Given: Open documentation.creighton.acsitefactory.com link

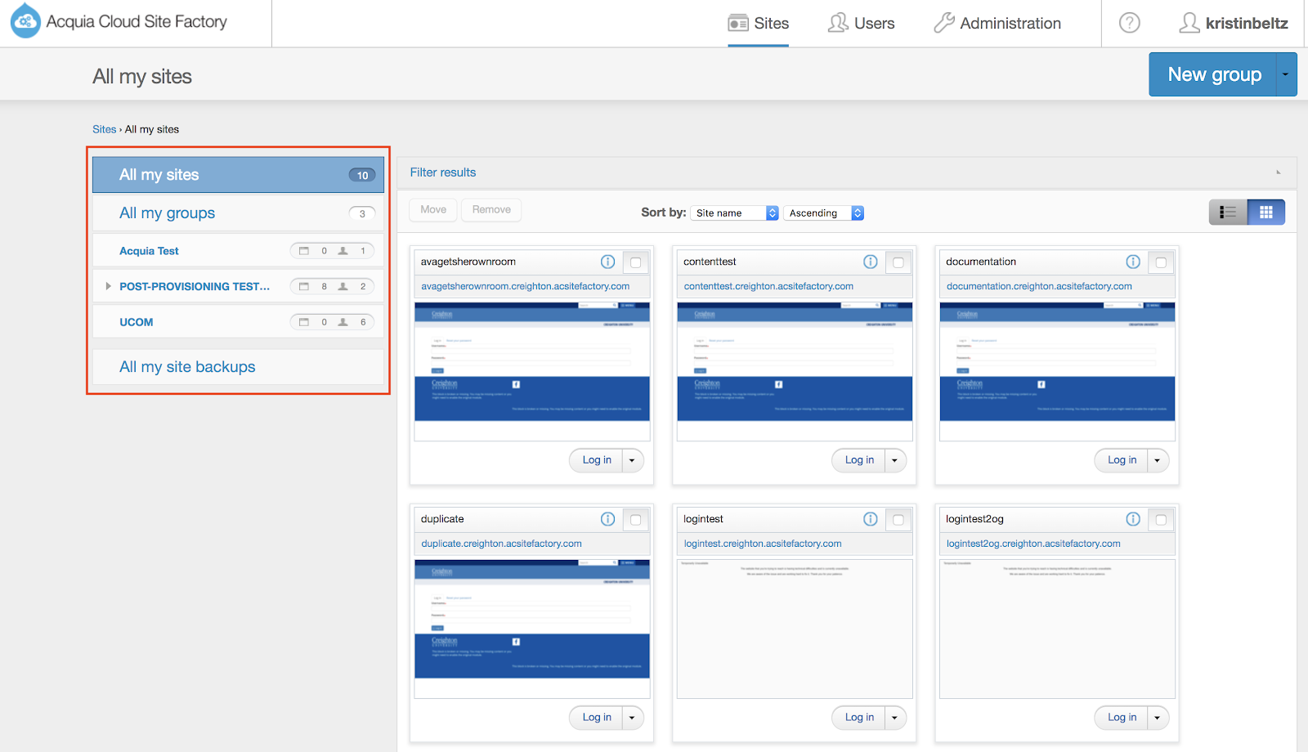Looking at the screenshot, I should pos(1039,286).
